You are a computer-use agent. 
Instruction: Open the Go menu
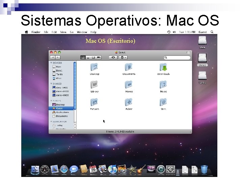(x=72, y=32)
